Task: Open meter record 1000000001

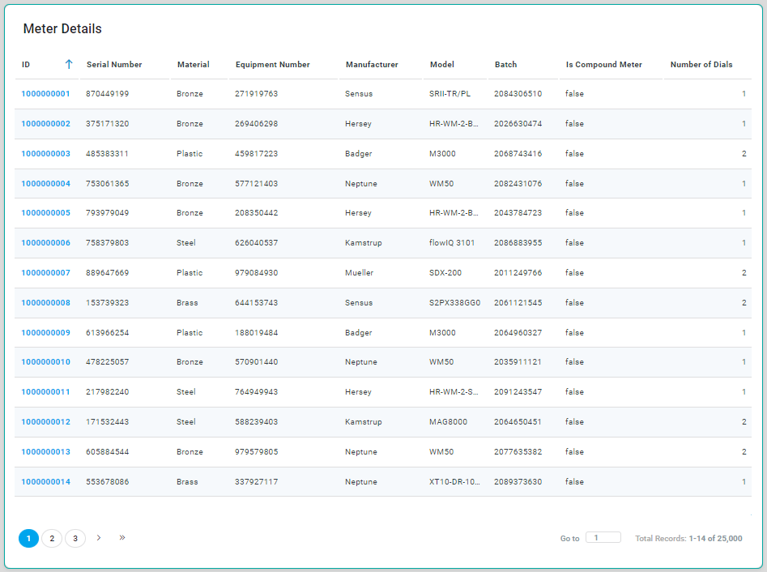Action: coord(45,94)
